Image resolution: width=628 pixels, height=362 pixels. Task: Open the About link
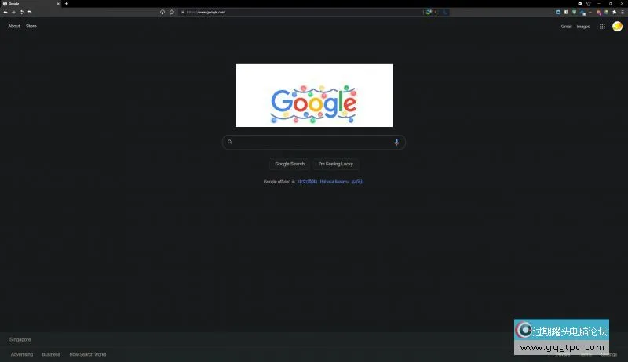pyautogui.click(x=14, y=26)
